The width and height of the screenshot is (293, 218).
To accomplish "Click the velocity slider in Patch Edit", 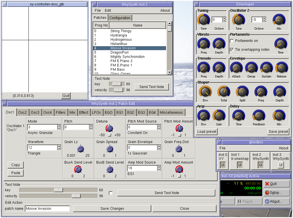I will pos(58,196).
